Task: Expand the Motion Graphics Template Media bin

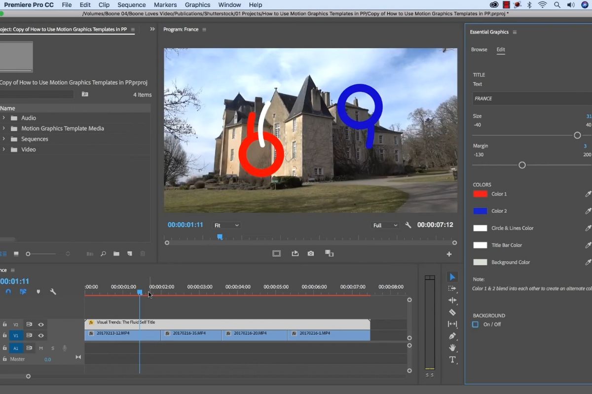Action: coord(4,129)
